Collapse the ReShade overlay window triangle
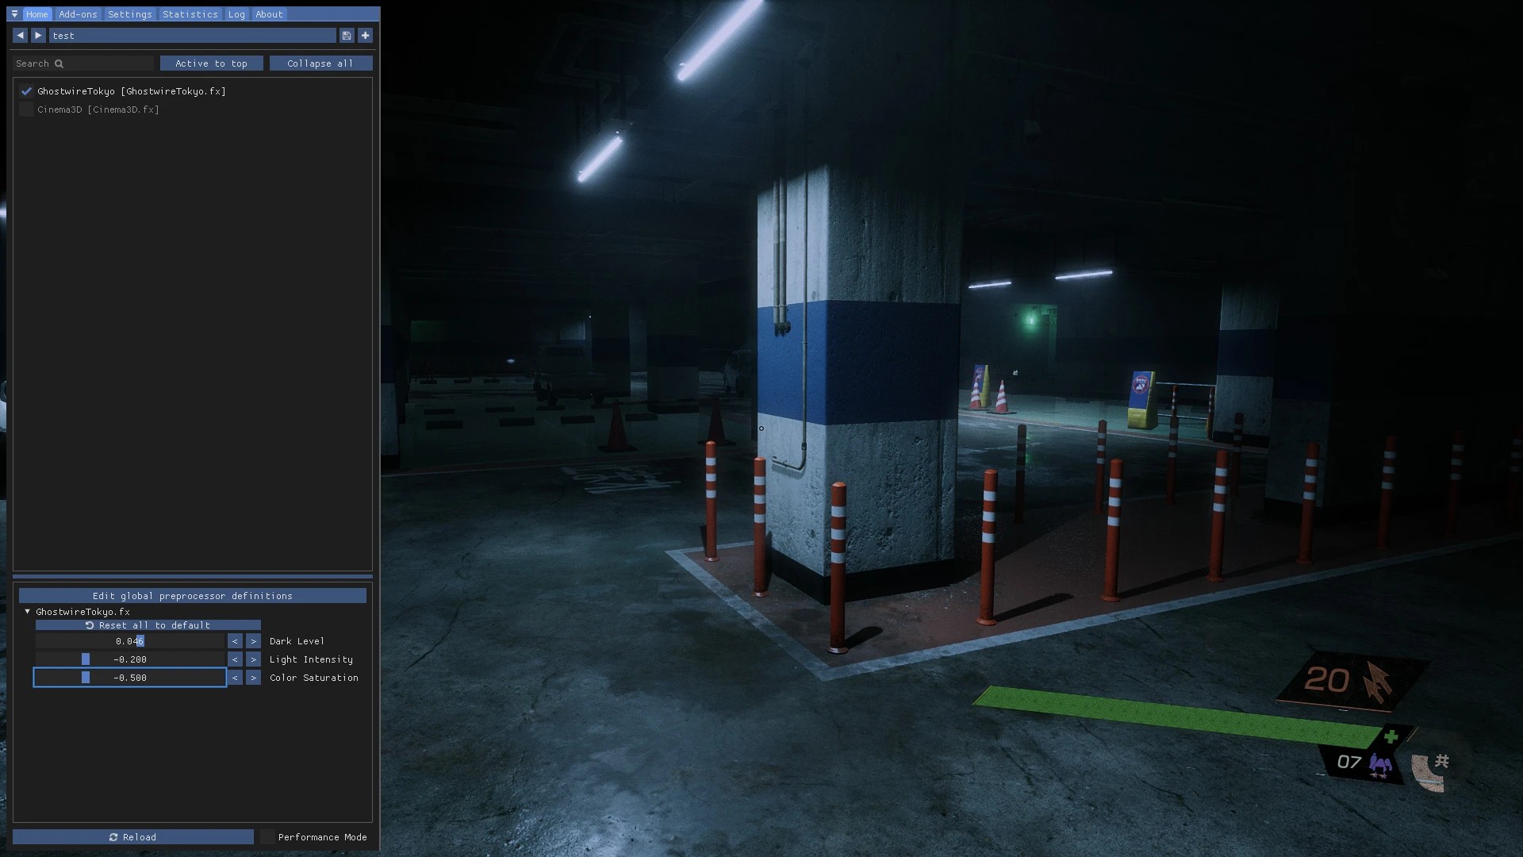 click(14, 14)
